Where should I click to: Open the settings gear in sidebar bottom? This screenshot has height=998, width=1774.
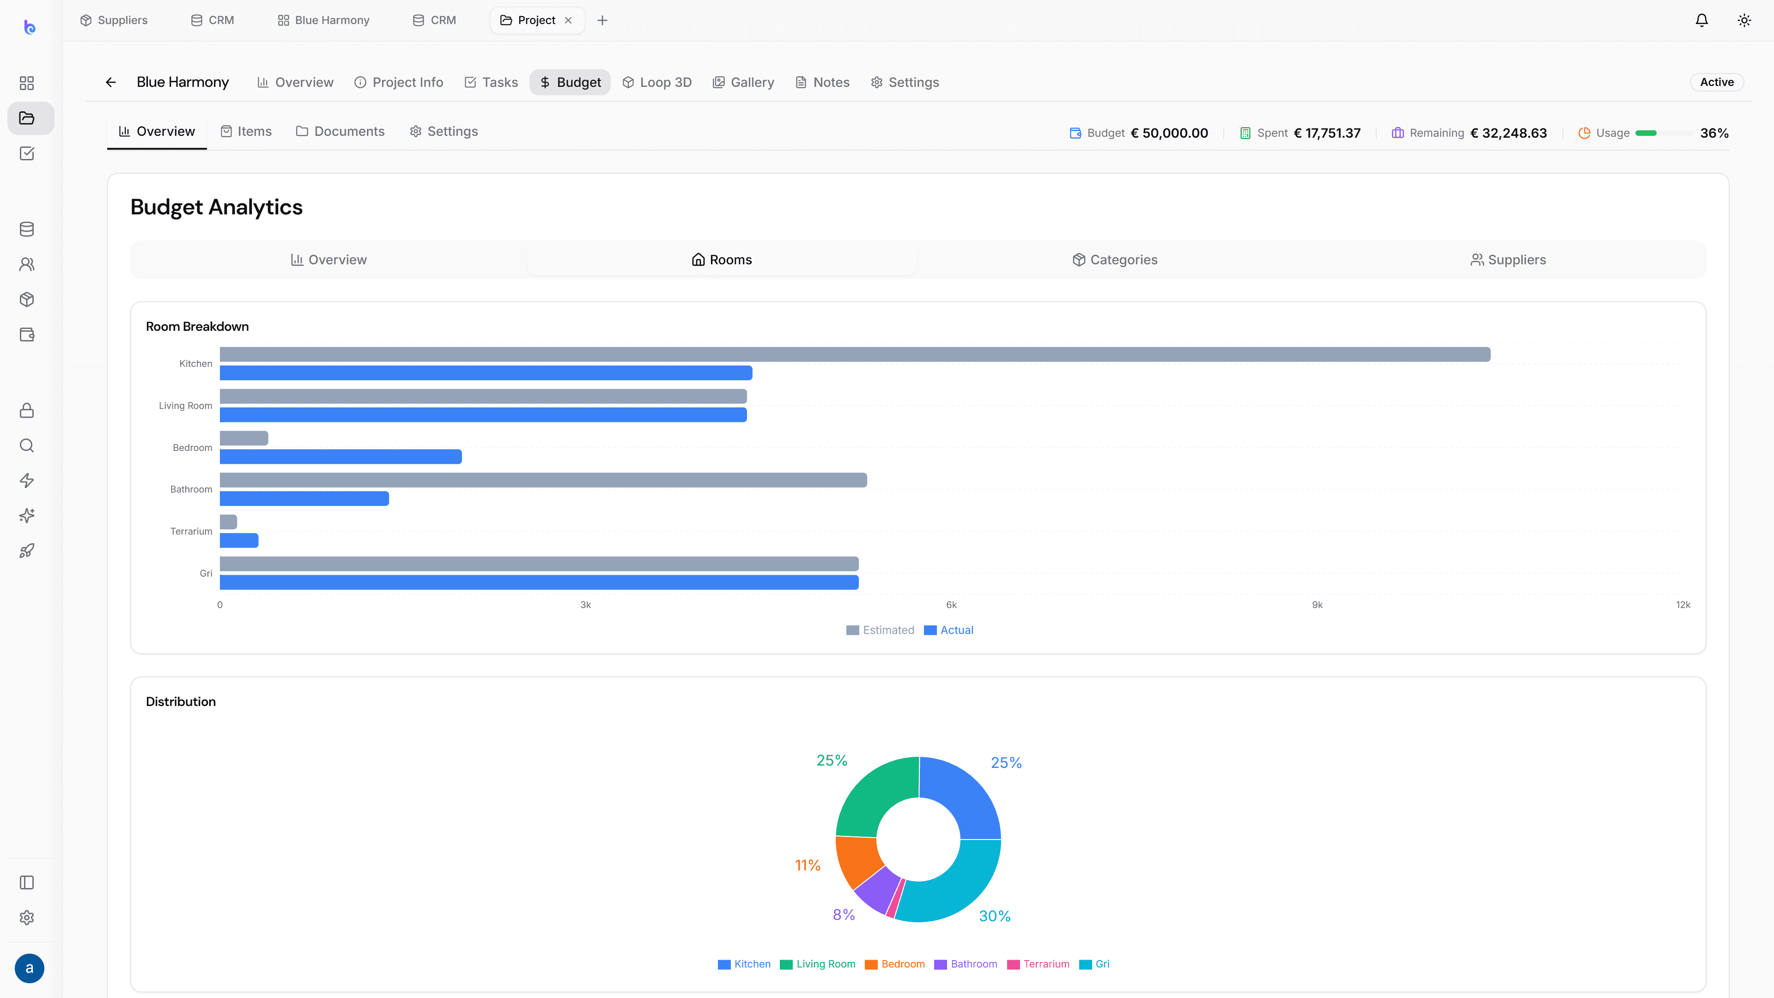pyautogui.click(x=27, y=918)
